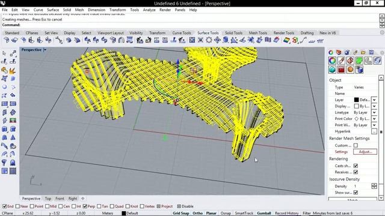Viewport: 385px width, 216px height.
Task: Open the paintbrush material properties icon
Action: [x=341, y=61]
